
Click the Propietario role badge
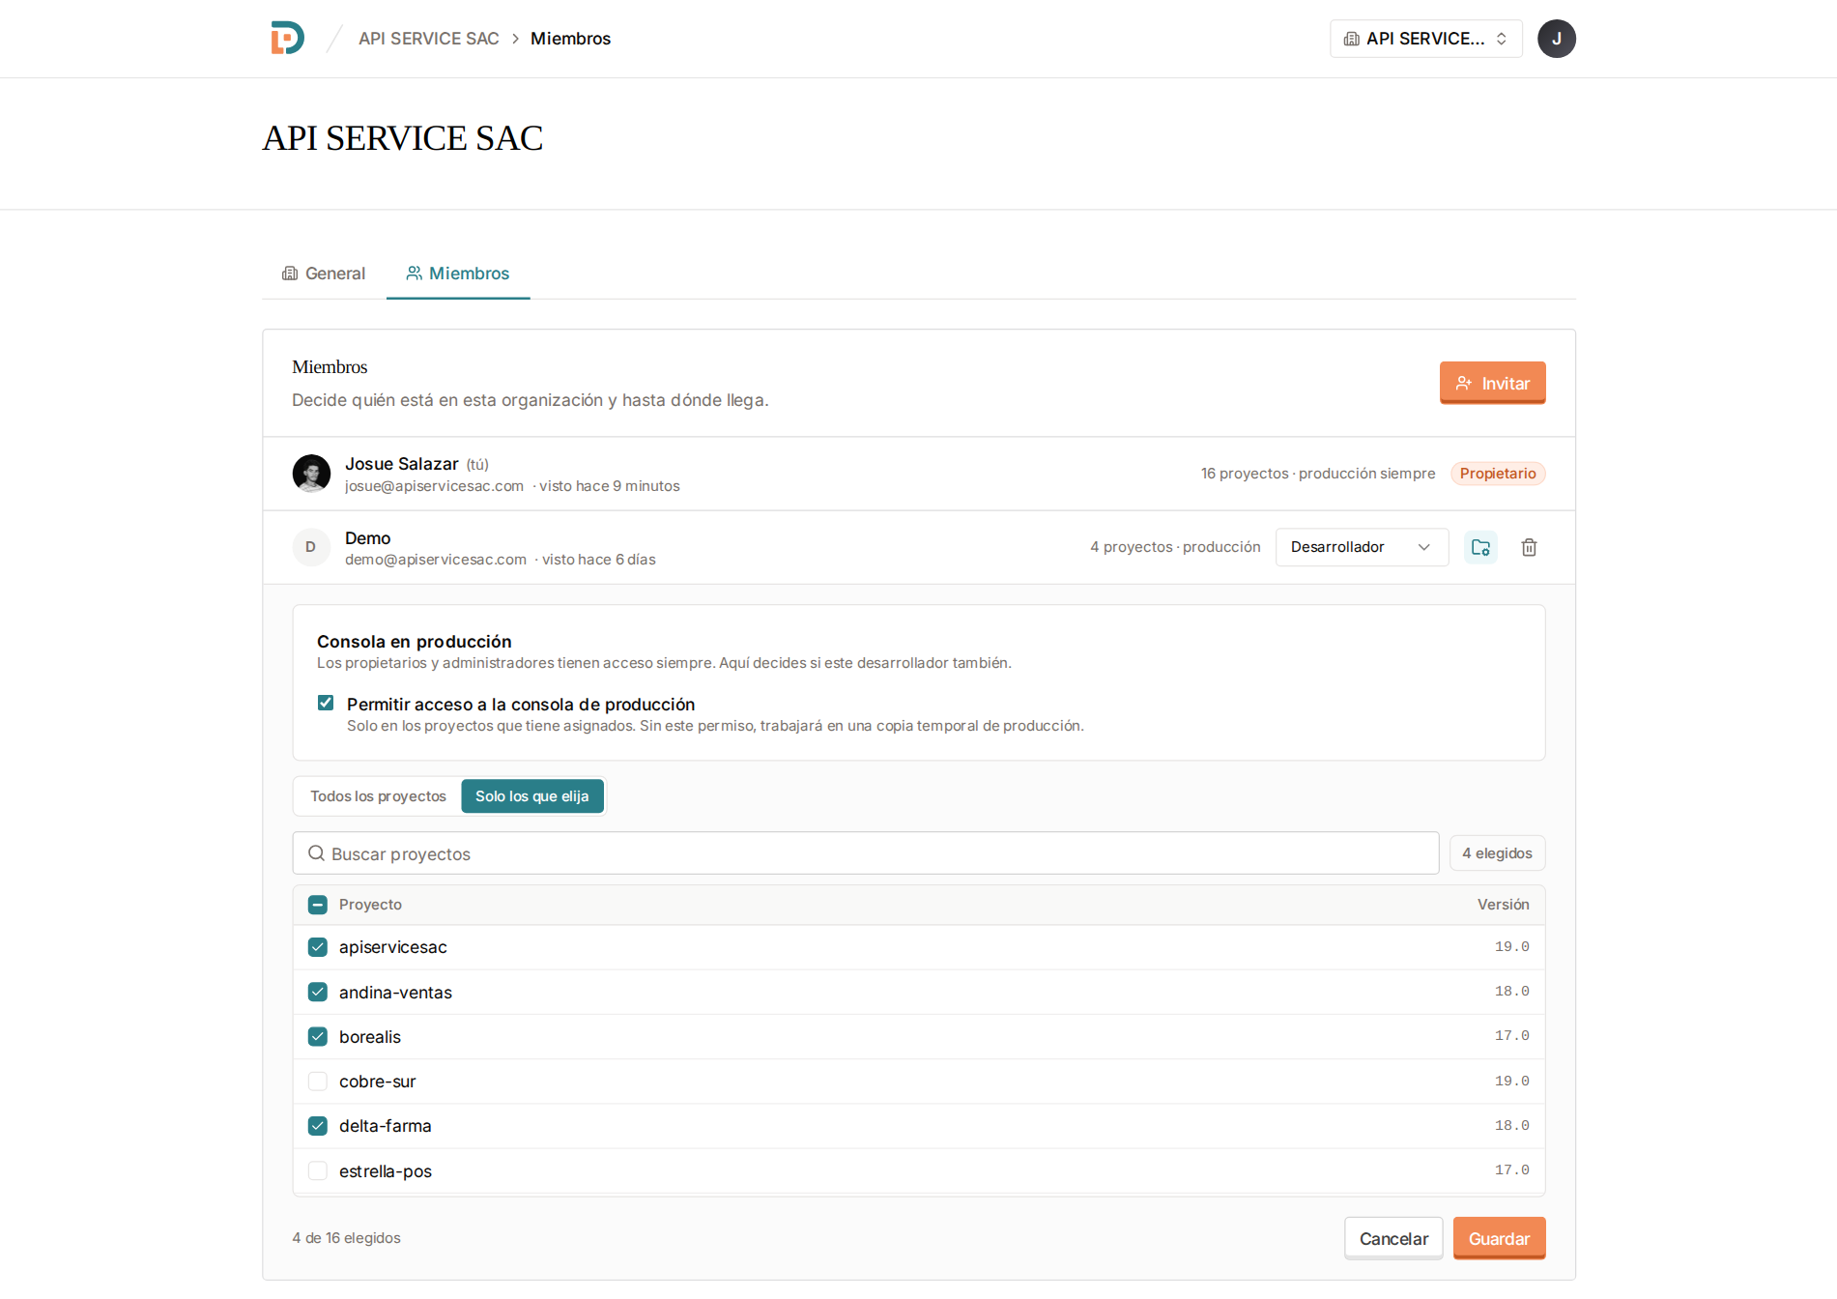tap(1497, 474)
